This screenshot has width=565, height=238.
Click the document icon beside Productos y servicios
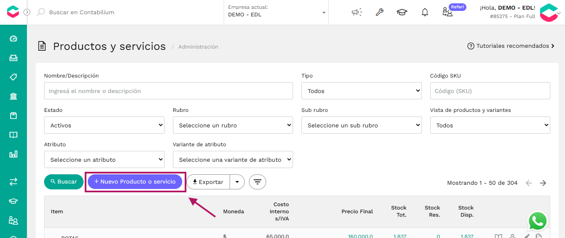pyautogui.click(x=42, y=46)
